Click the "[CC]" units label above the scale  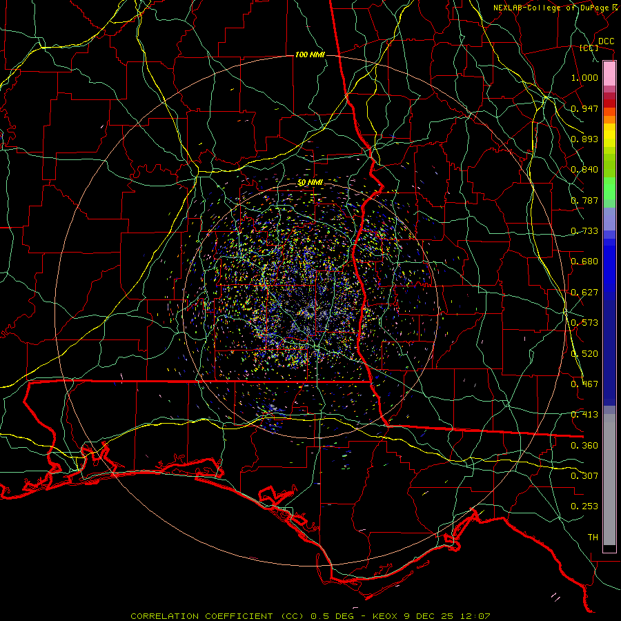tap(589, 48)
